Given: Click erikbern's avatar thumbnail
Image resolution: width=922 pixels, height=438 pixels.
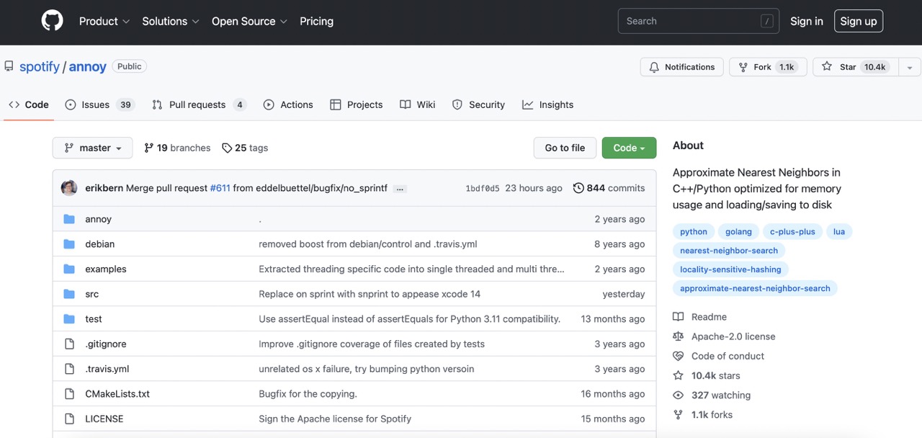Looking at the screenshot, I should (69, 188).
